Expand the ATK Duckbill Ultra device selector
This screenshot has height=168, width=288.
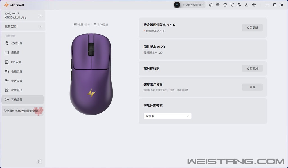(x=23, y=16)
